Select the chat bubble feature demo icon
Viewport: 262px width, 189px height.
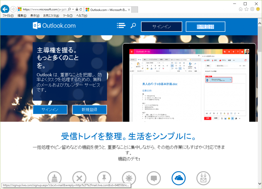[154, 178]
